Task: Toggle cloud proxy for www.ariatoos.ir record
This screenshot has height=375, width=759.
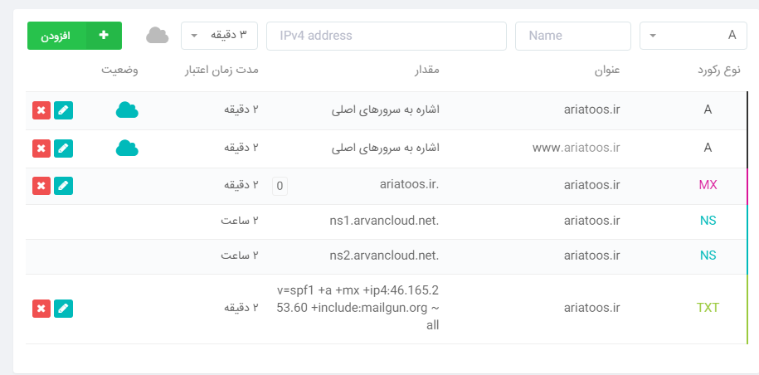Action: tap(127, 148)
